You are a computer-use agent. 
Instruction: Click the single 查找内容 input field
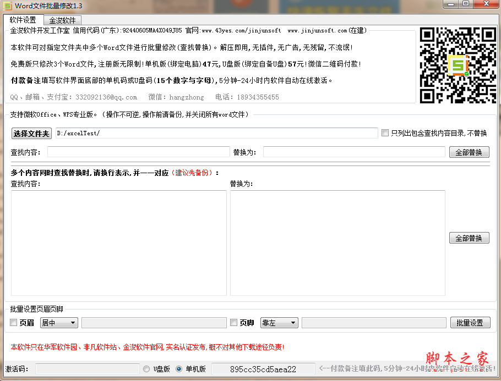138,152
